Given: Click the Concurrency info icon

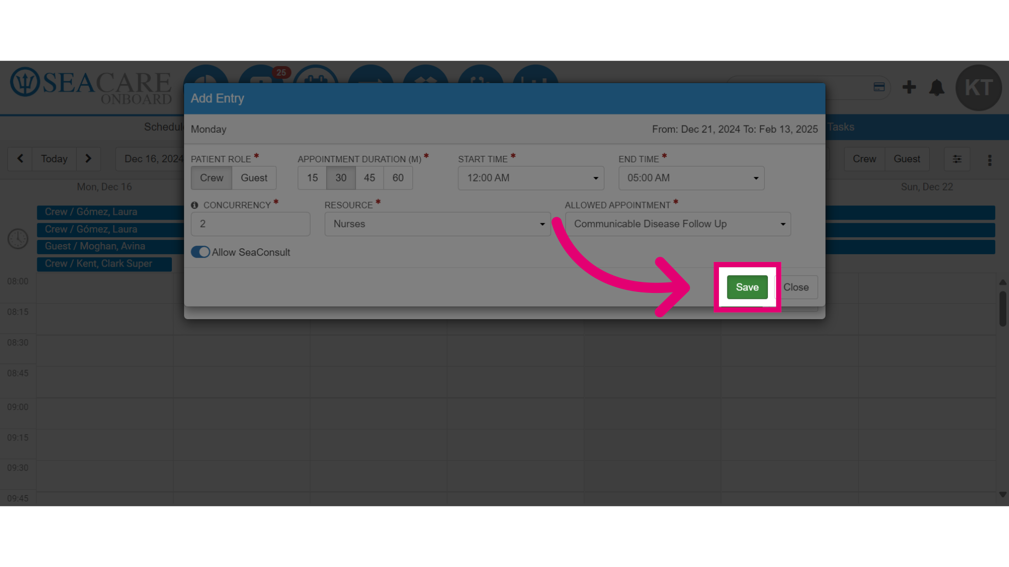Looking at the screenshot, I should [194, 205].
